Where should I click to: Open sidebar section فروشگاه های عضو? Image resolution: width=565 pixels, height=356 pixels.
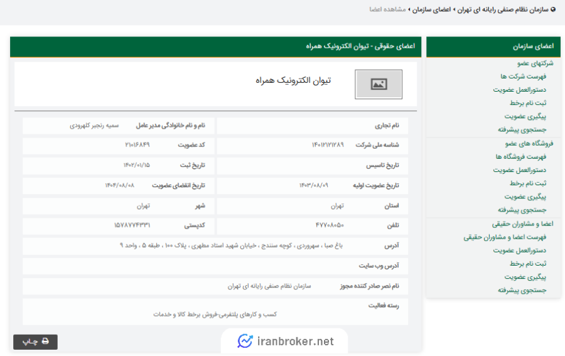tap(529, 144)
